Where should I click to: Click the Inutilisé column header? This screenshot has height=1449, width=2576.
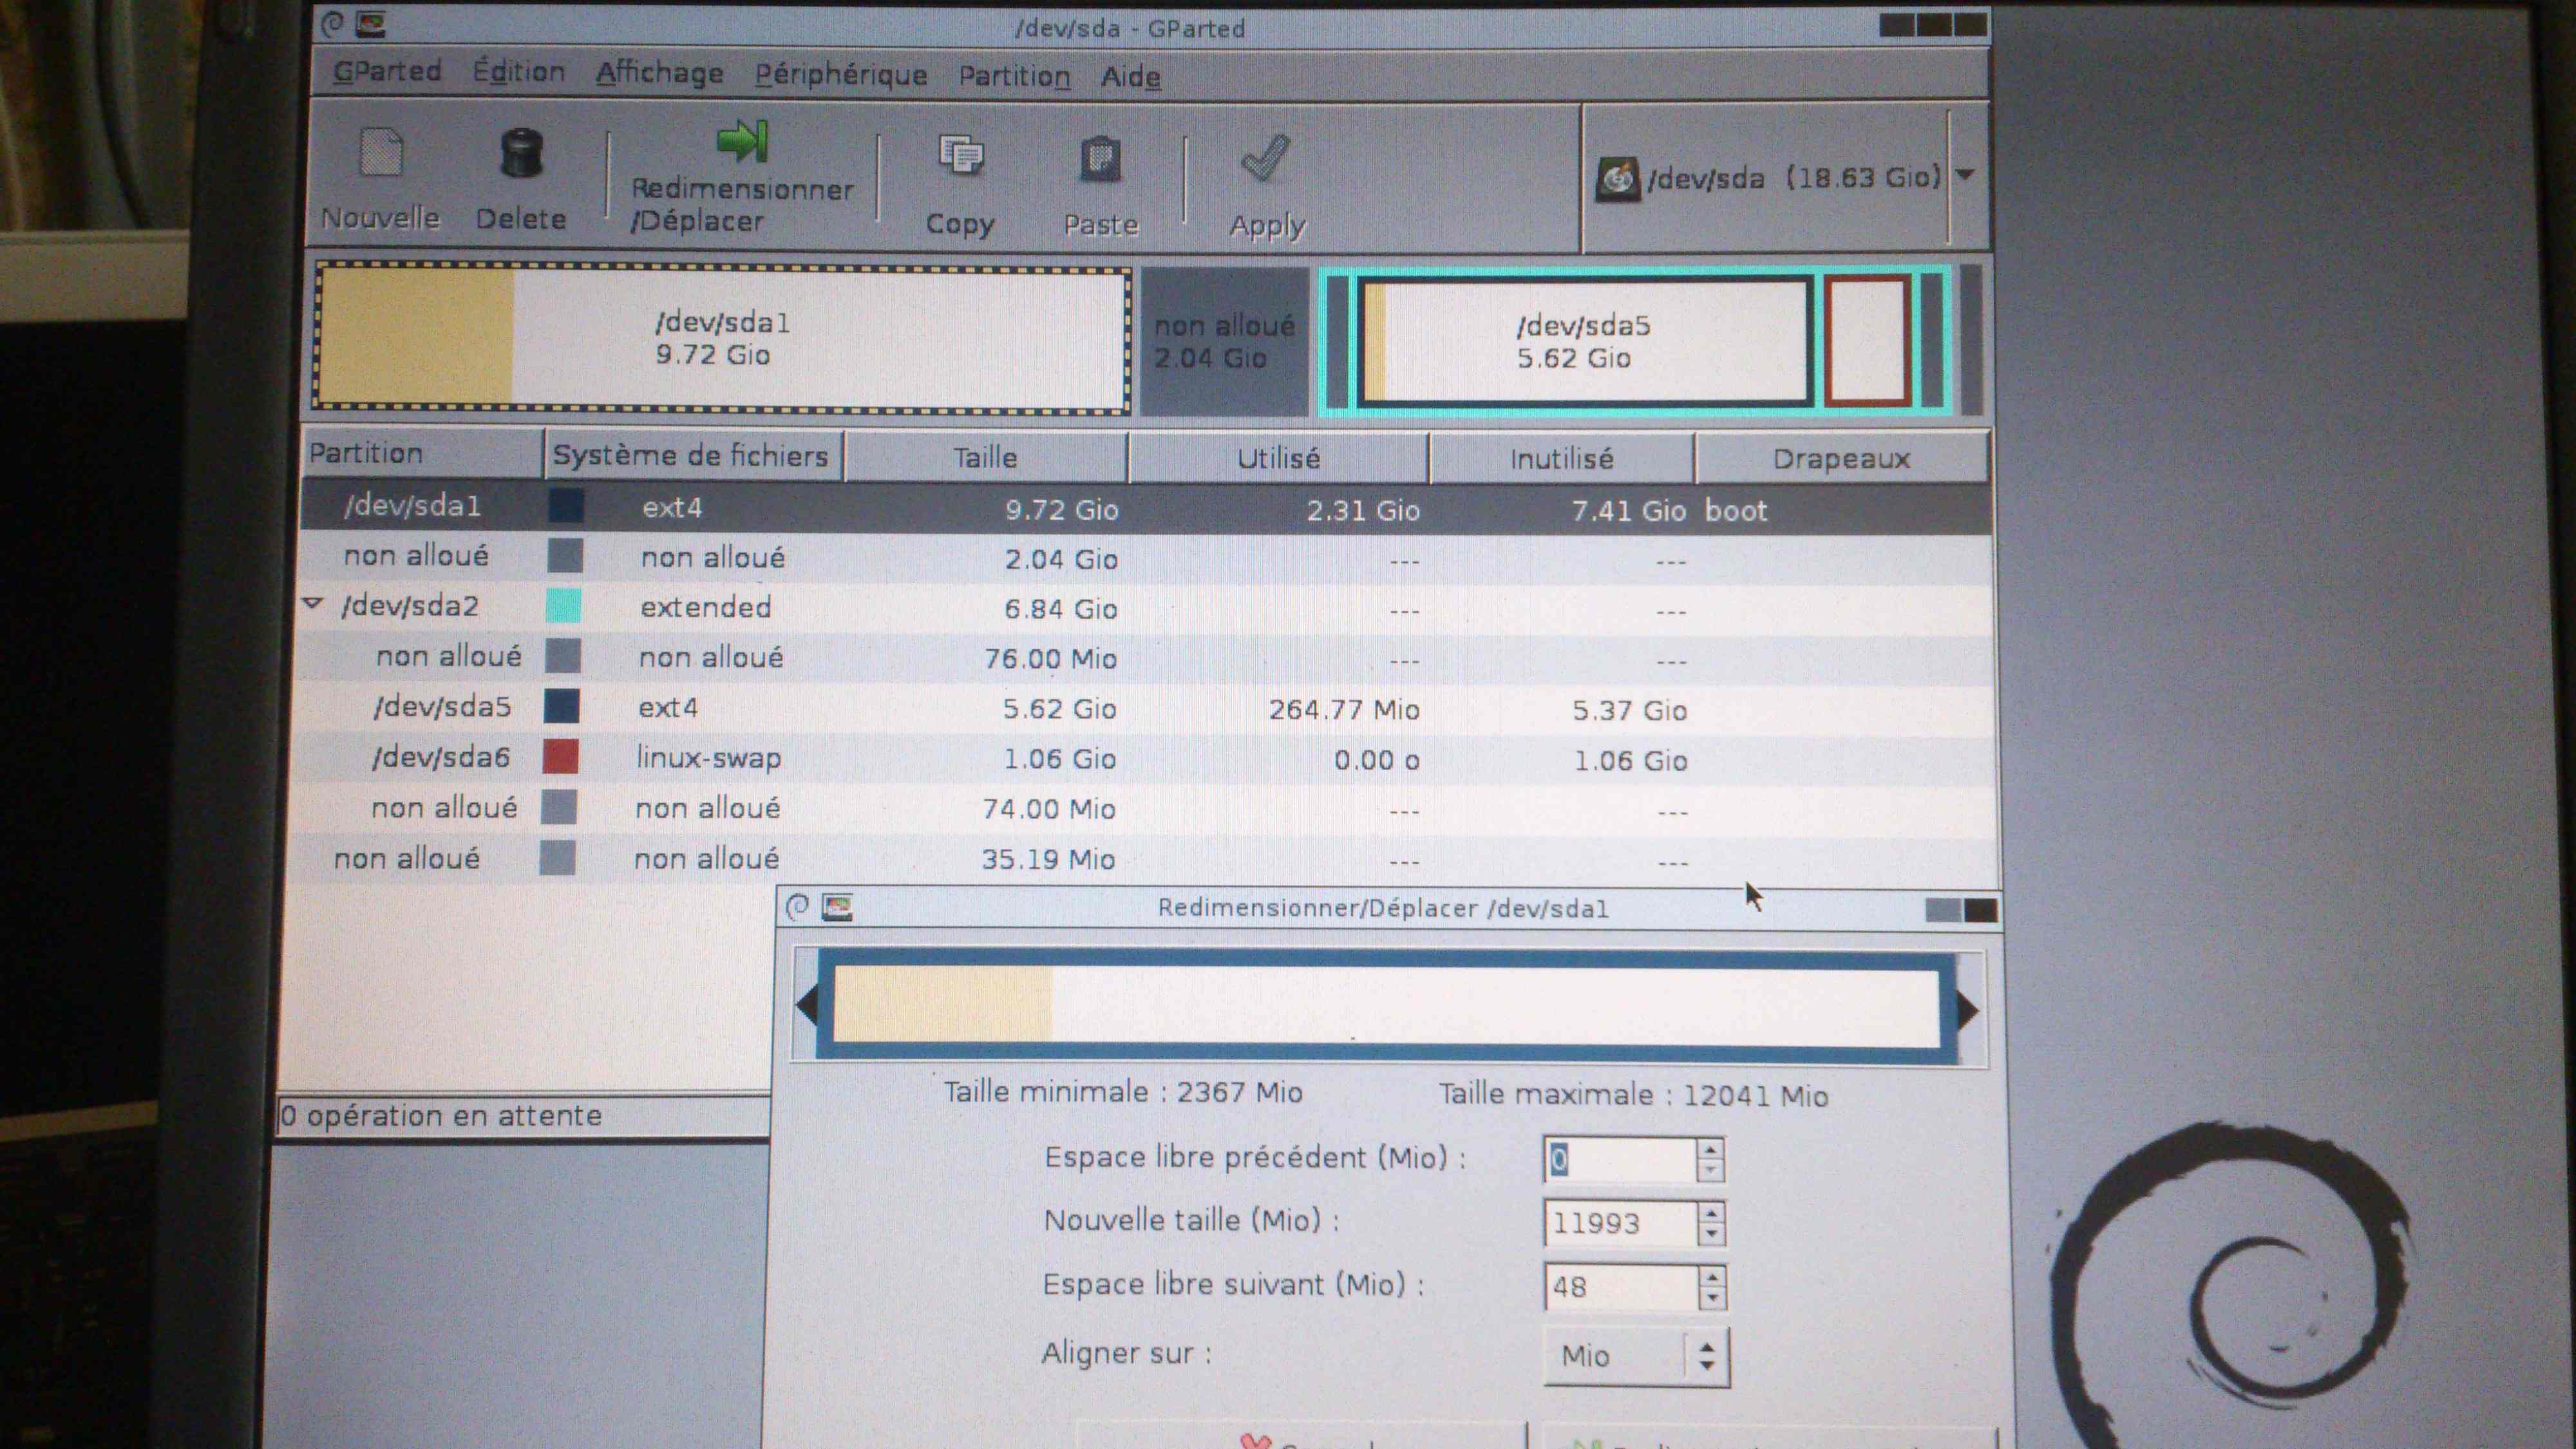(x=1562, y=459)
